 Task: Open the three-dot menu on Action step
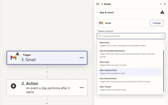click(82, 88)
